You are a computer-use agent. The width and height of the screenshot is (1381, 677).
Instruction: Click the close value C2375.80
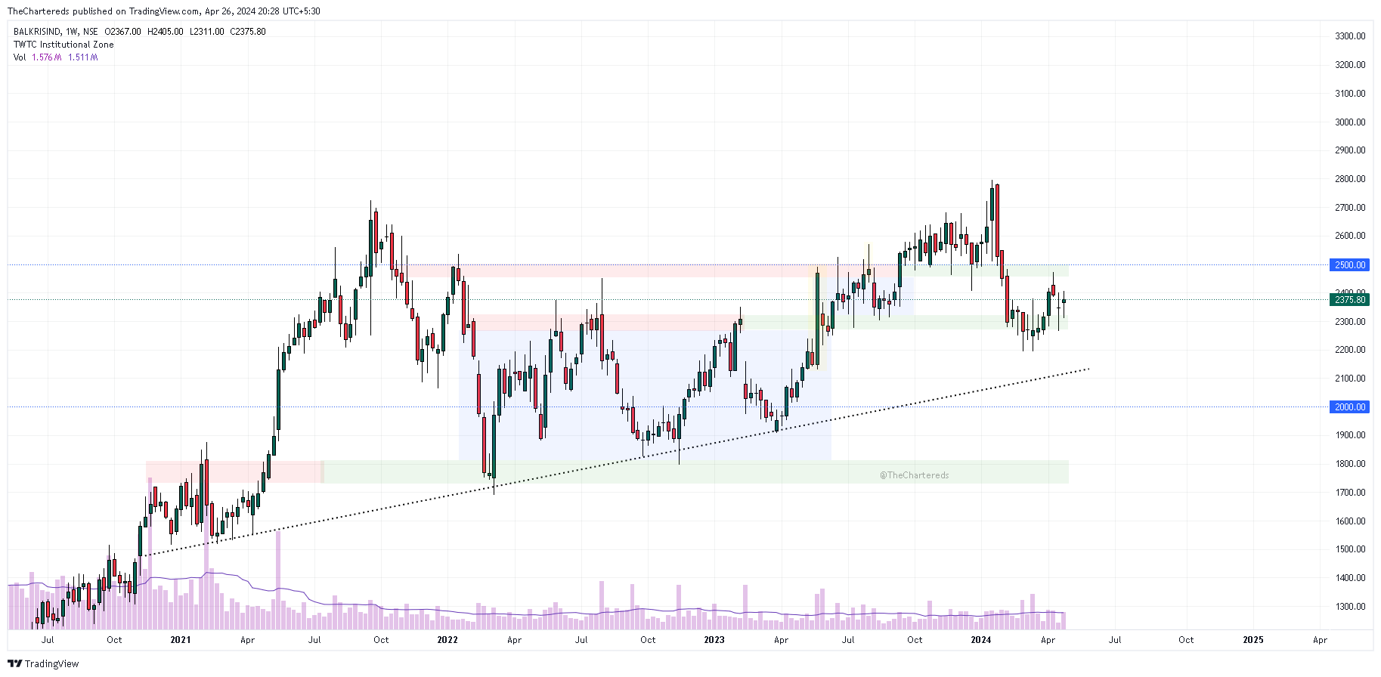[248, 32]
